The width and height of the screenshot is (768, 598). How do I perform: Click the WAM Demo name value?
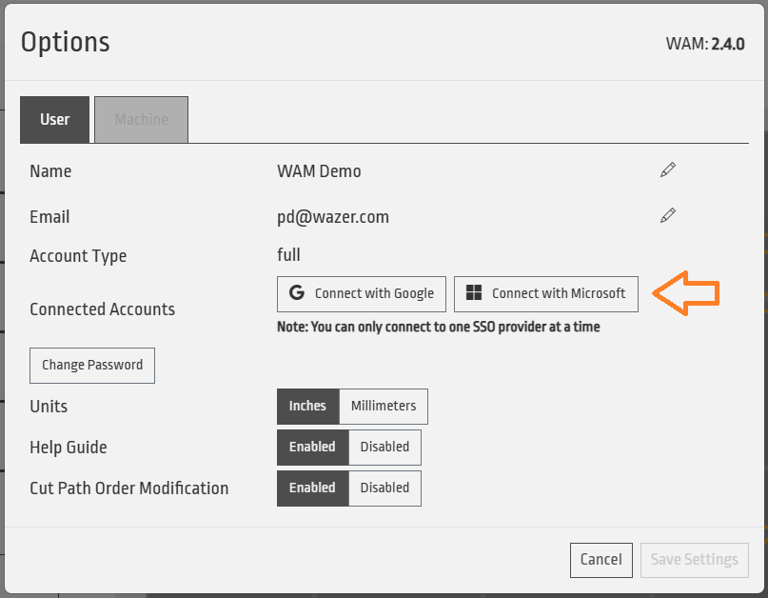(319, 171)
